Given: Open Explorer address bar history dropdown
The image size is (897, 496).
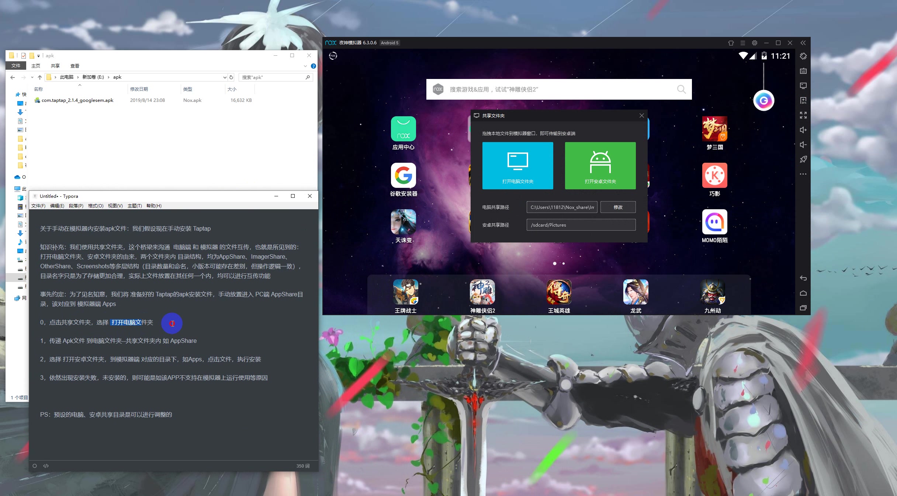Looking at the screenshot, I should tap(225, 77).
